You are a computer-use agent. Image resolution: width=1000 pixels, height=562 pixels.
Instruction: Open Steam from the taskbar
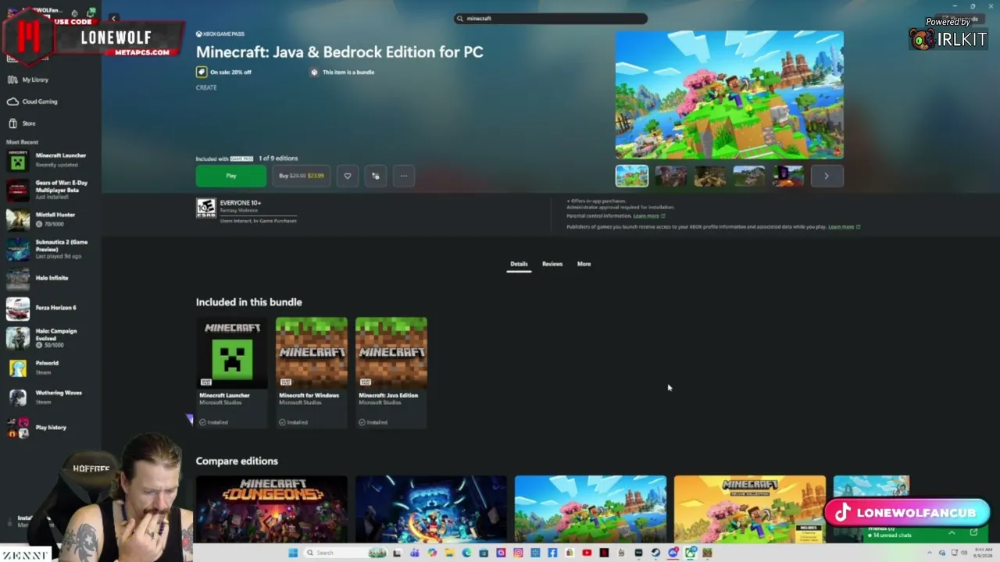tap(655, 553)
